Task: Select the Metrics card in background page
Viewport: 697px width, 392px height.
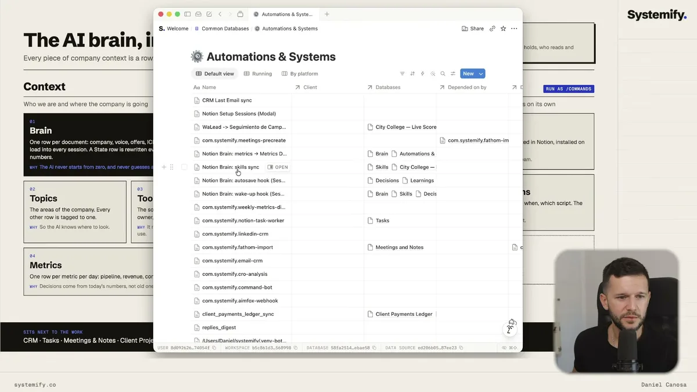Action: point(89,272)
